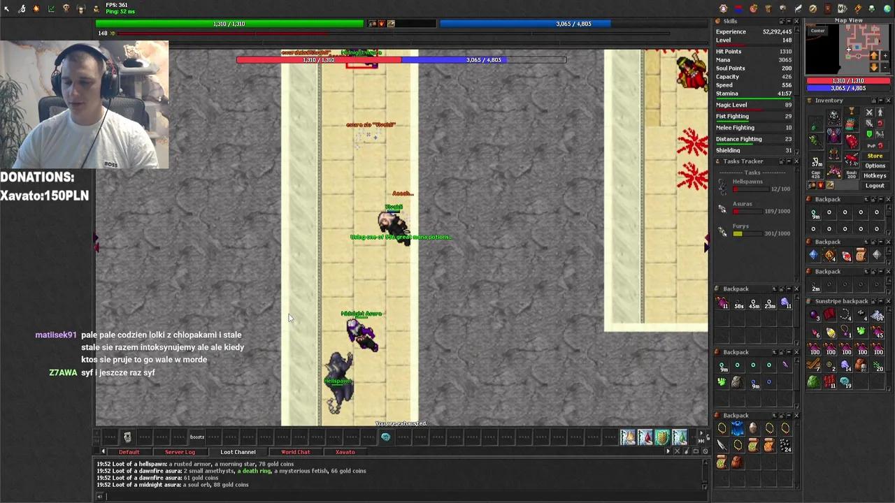Minimize the Tasks Tracker panel
Viewport: 895px width, 503px height.
pyautogui.click(x=789, y=161)
